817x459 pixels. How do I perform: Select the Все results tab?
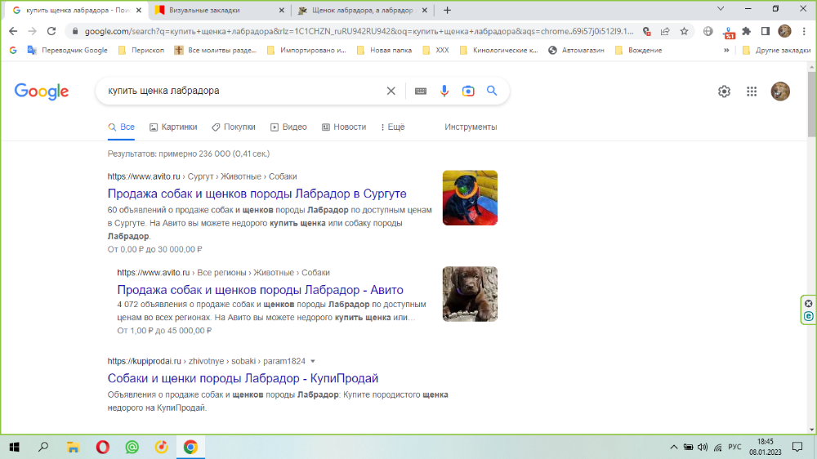pyautogui.click(x=121, y=127)
